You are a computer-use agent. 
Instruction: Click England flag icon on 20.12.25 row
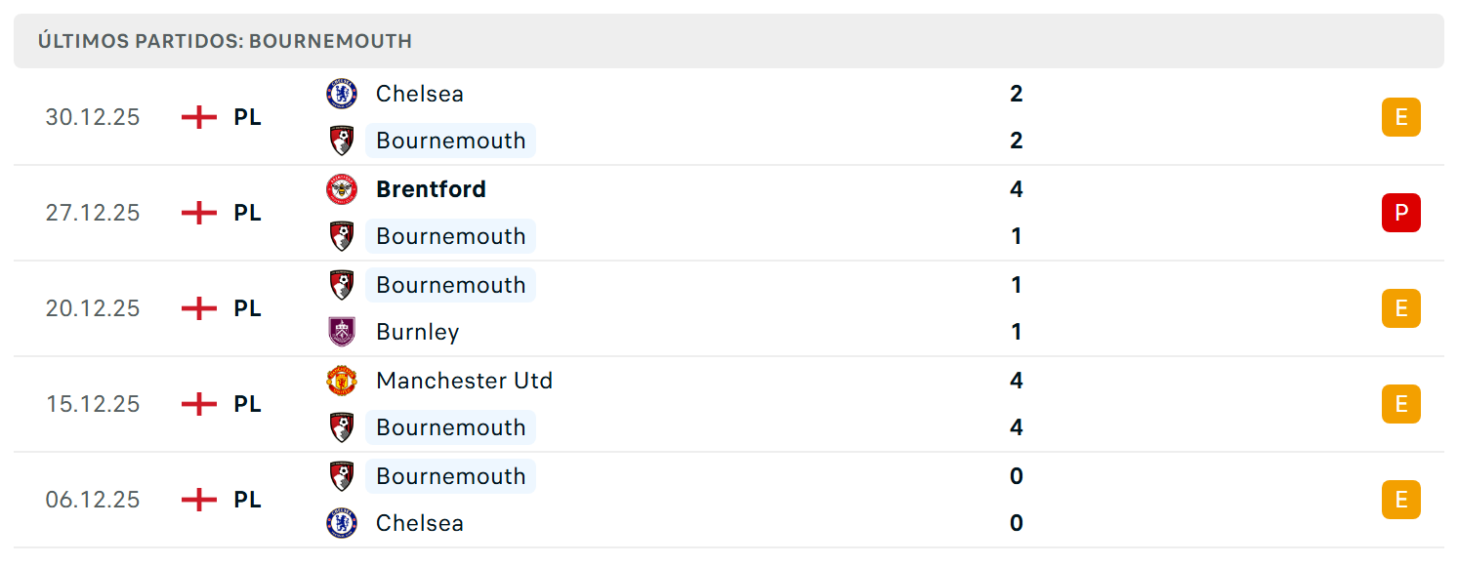199,308
